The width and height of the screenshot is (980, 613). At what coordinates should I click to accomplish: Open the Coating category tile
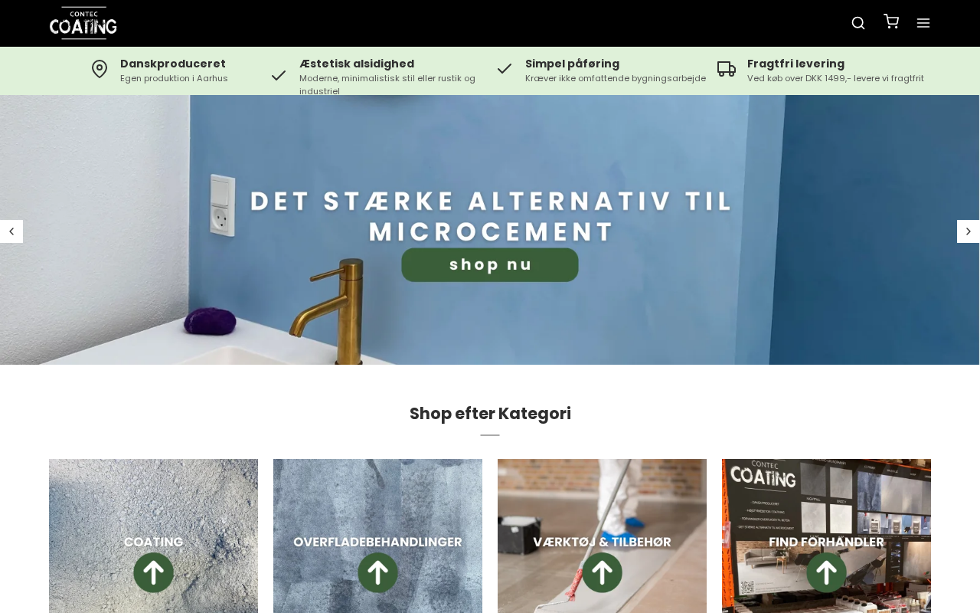[x=154, y=536]
